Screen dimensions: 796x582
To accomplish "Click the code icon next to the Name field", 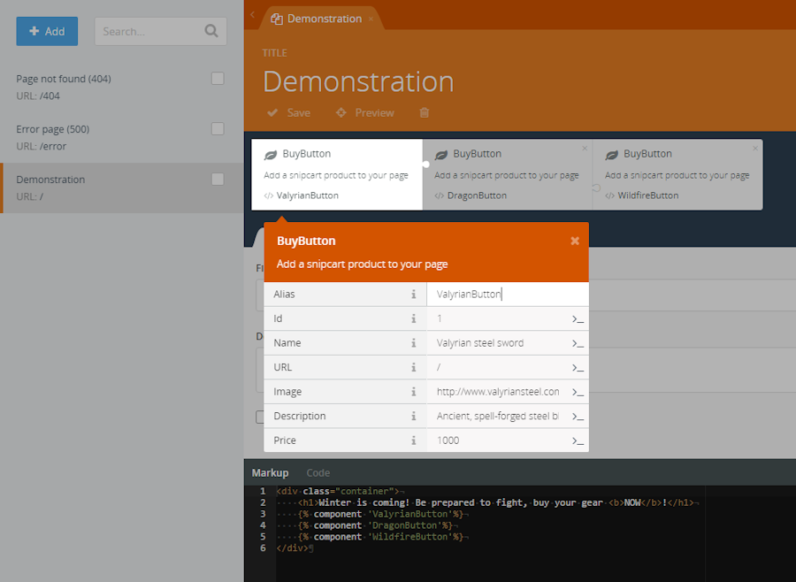I will click(x=577, y=342).
